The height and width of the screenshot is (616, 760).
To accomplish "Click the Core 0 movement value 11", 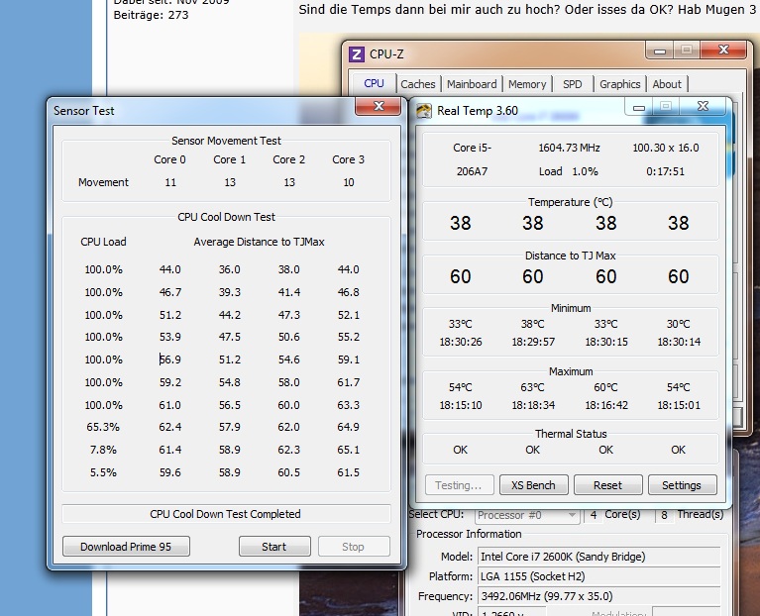I will (x=170, y=182).
